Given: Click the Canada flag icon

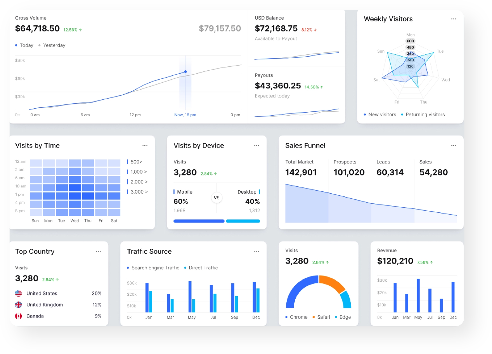Looking at the screenshot, I should coord(19,316).
